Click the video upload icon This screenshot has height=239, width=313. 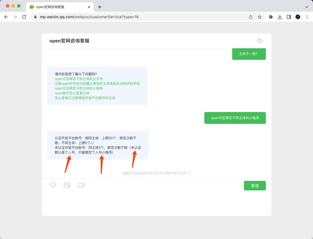coord(81,185)
